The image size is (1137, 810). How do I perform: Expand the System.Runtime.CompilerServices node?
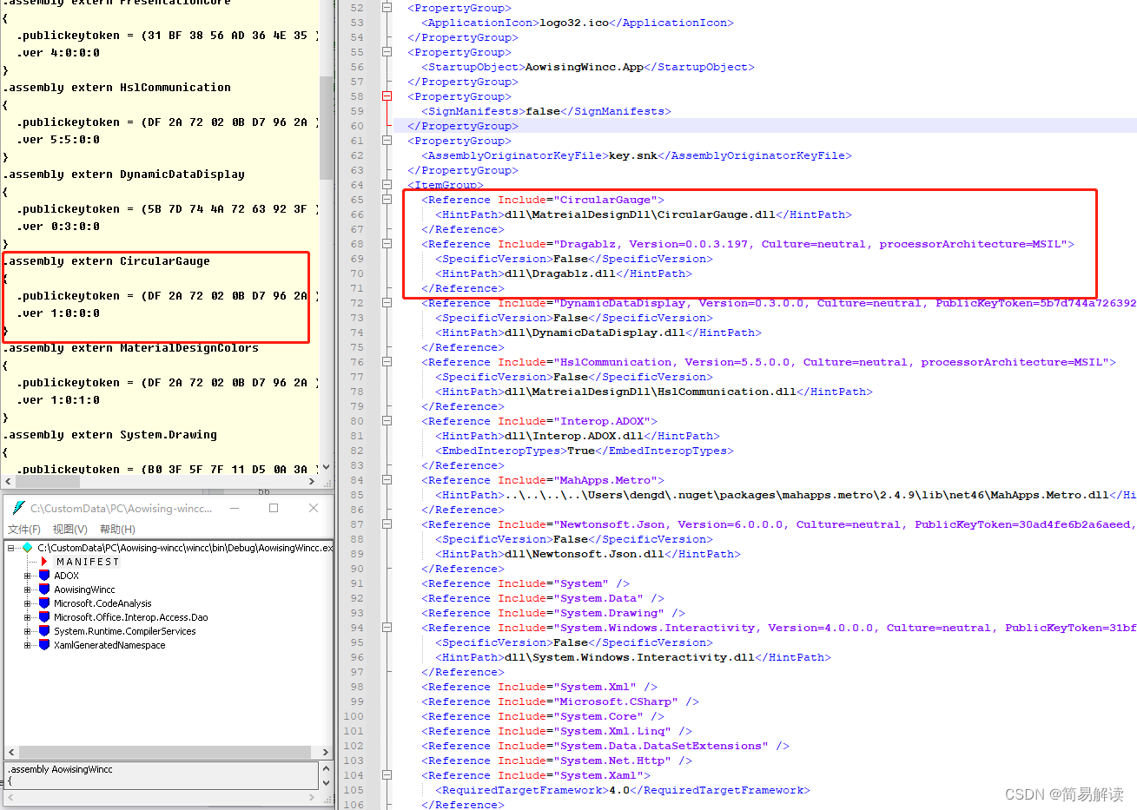[27, 631]
